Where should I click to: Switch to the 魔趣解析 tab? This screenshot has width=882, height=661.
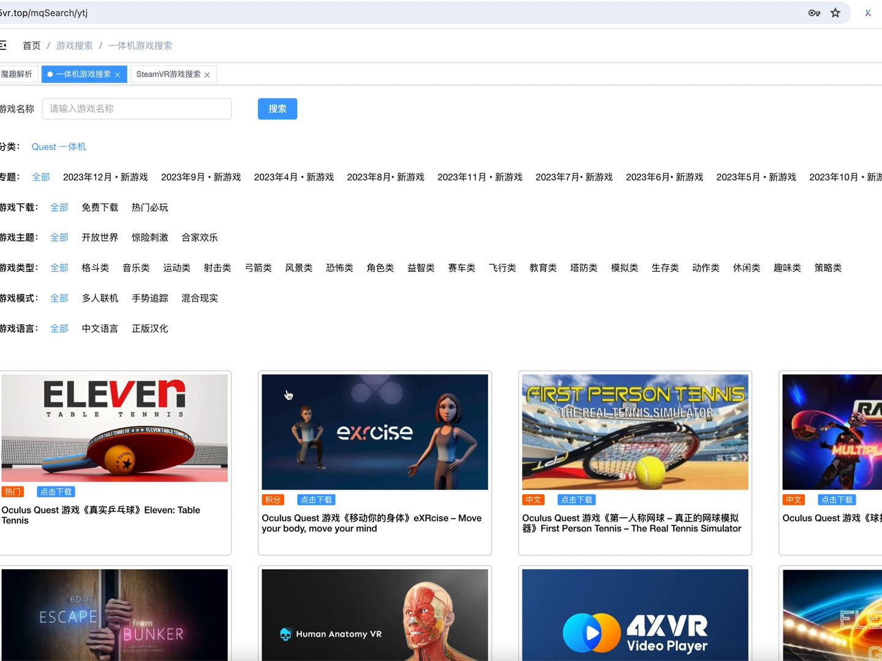coord(17,74)
